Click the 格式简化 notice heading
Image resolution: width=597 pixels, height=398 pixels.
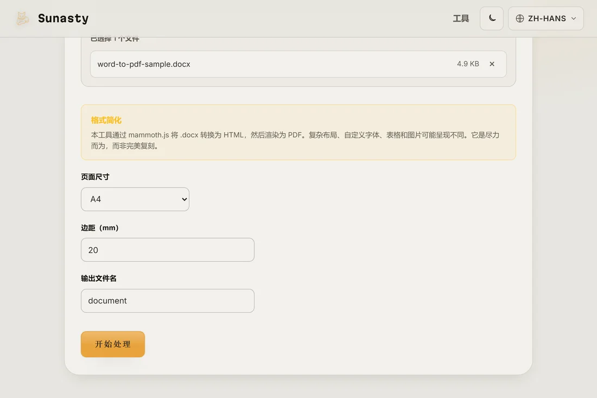click(106, 121)
